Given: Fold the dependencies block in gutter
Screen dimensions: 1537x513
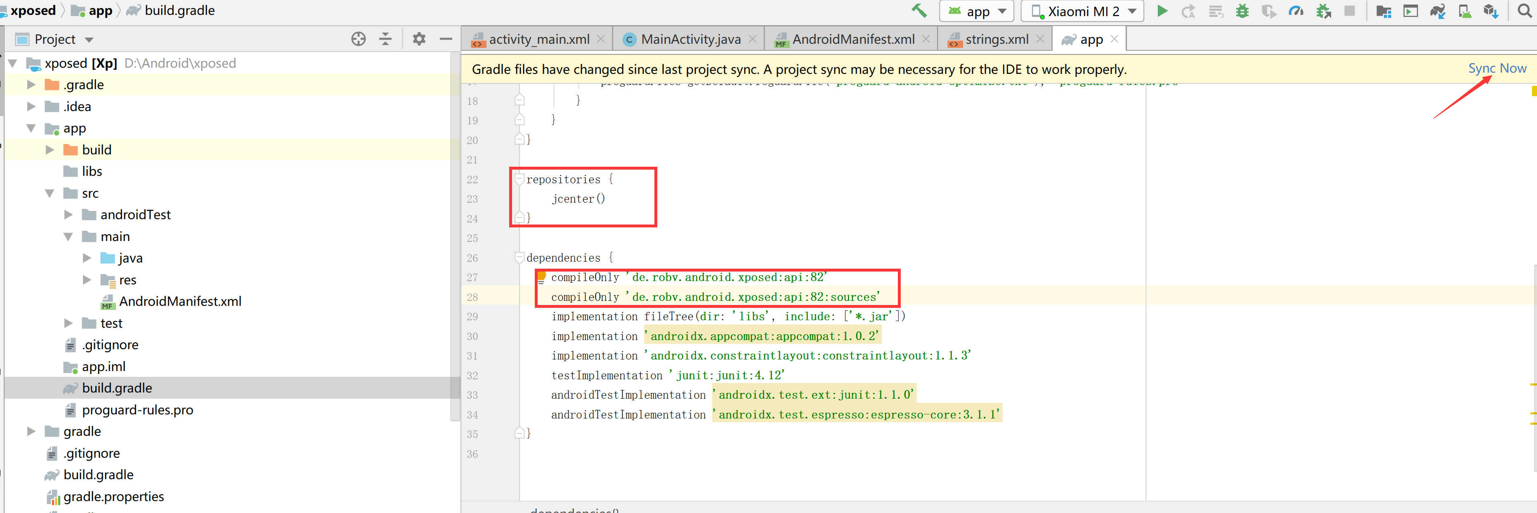Looking at the screenshot, I should (x=519, y=258).
